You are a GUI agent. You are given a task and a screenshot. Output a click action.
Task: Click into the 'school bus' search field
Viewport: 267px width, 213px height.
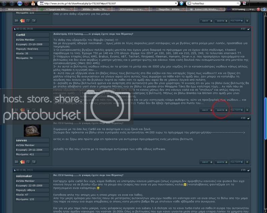(214, 3)
